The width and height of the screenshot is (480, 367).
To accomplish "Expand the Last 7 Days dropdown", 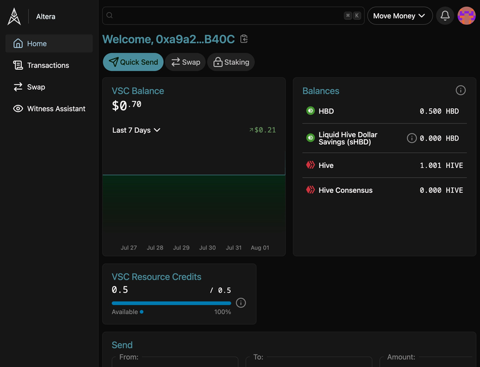I will click(136, 130).
